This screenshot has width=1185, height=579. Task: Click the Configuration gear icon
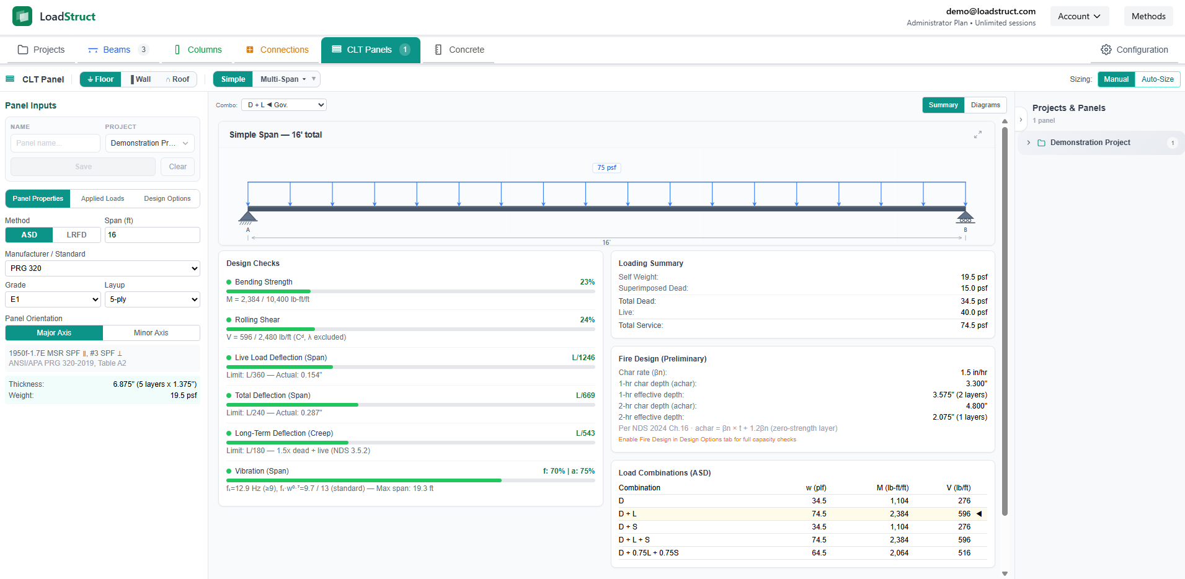1106,50
